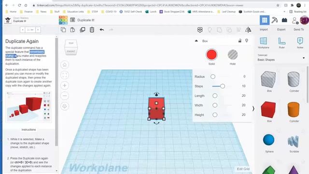This screenshot has height=174, width=309.
Task: Click the Height slider handle
Action: click(215, 115)
